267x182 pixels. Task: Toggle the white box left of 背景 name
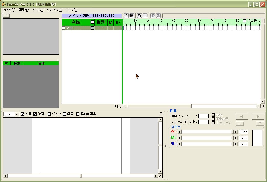tap(64, 28)
